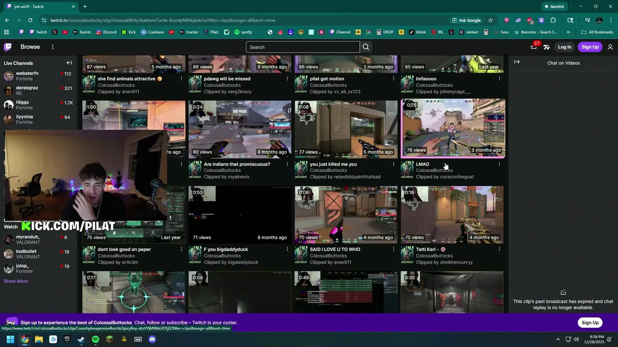Image resolution: width=618 pixels, height=347 pixels.
Task: Reload the page with refresh icon
Action: tap(30, 20)
